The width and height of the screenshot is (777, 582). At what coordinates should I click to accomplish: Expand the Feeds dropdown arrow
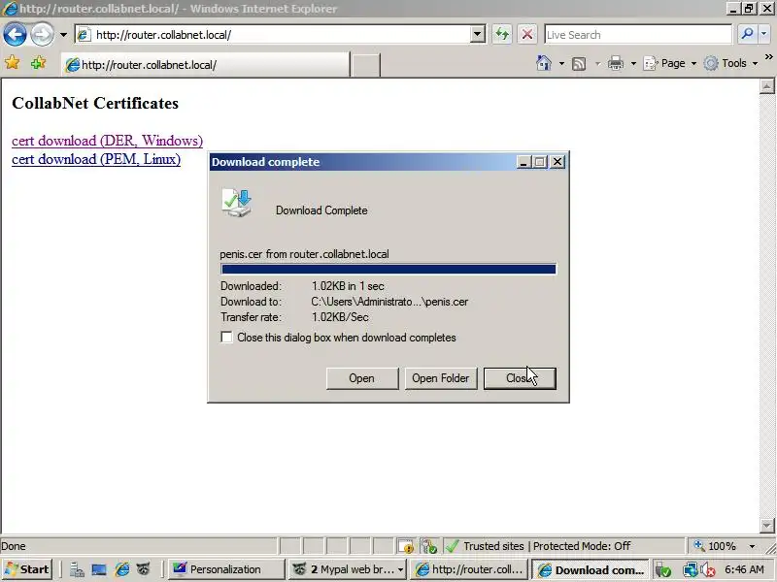tap(597, 63)
